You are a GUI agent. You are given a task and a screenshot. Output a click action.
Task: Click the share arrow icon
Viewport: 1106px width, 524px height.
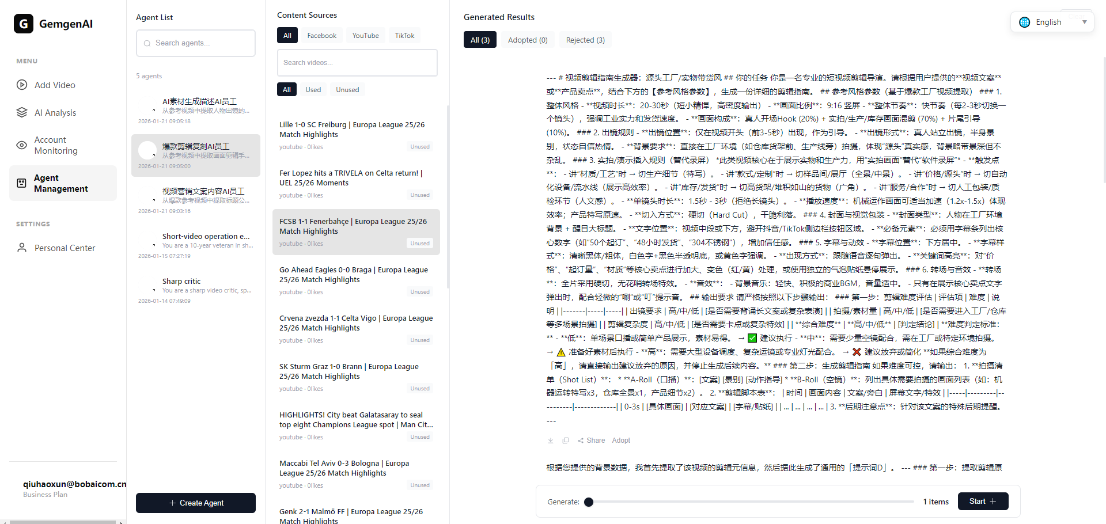pos(581,441)
